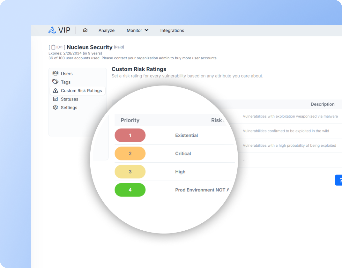Click the Existential risk rating name
Image resolution: width=342 pixels, height=268 pixels.
(187, 135)
